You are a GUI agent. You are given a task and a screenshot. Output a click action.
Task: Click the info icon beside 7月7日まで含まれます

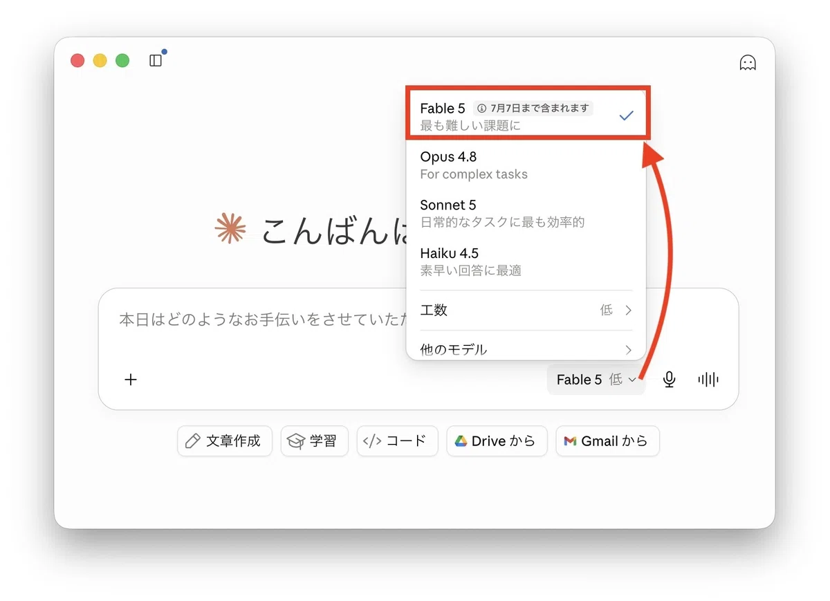tap(482, 108)
